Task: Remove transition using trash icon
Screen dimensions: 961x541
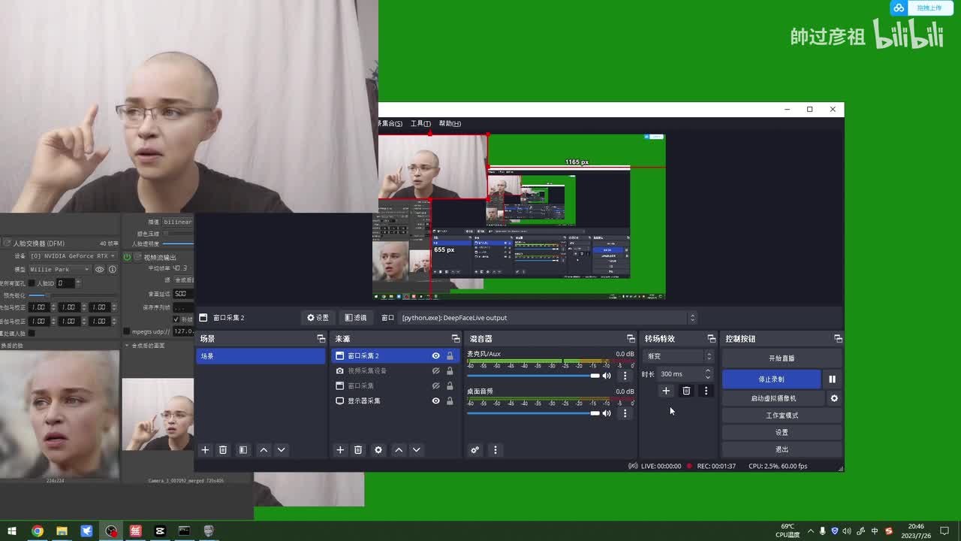Action: coord(686,391)
